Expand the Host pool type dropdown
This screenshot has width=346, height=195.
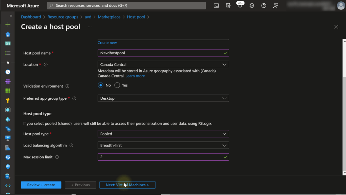[163, 134]
